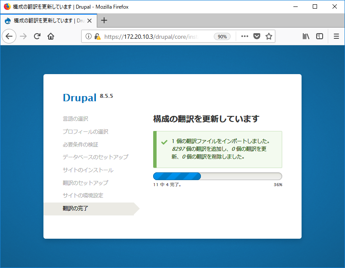Close the Drupal installer tab
This screenshot has width=345, height=268.
click(89, 21)
